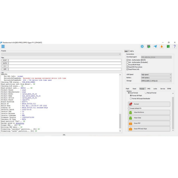Open the hamburger main menu
The width and height of the screenshot is (178, 178).
coord(3,46)
